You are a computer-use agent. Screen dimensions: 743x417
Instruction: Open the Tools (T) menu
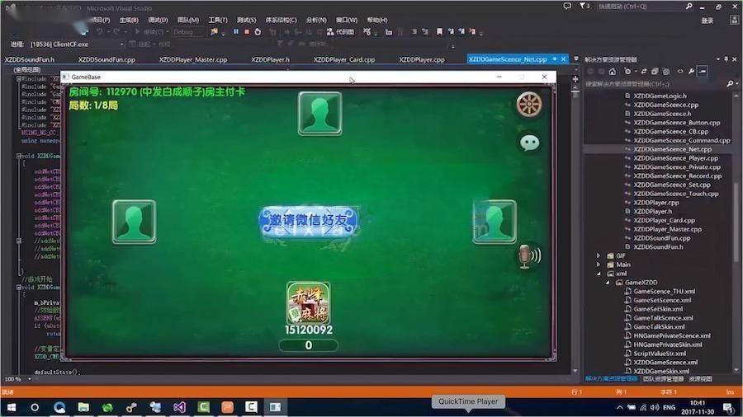click(x=218, y=20)
